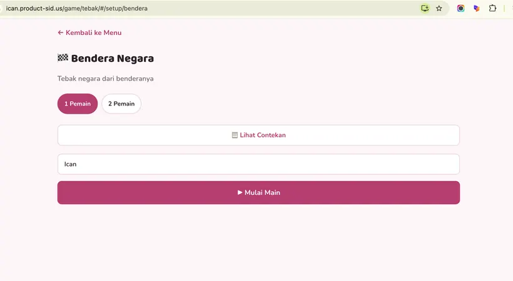Go back via Kembali ke Menu link
This screenshot has height=281, width=513.
89,32
